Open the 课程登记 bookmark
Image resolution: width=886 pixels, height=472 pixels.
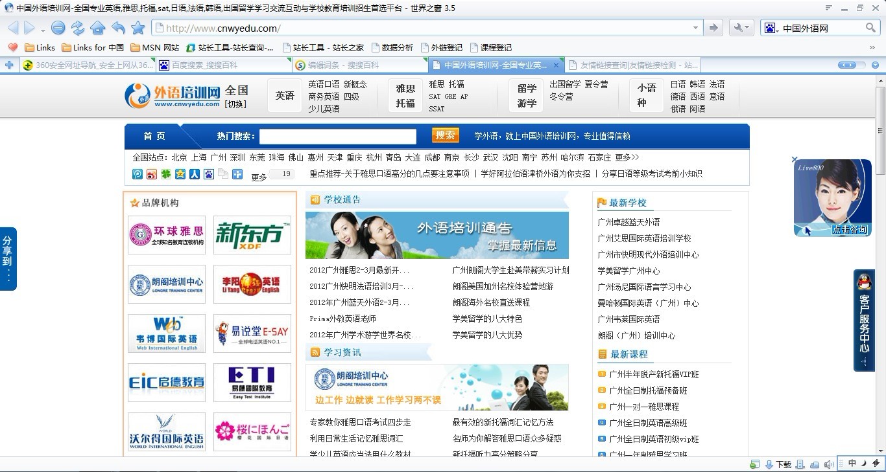point(490,47)
